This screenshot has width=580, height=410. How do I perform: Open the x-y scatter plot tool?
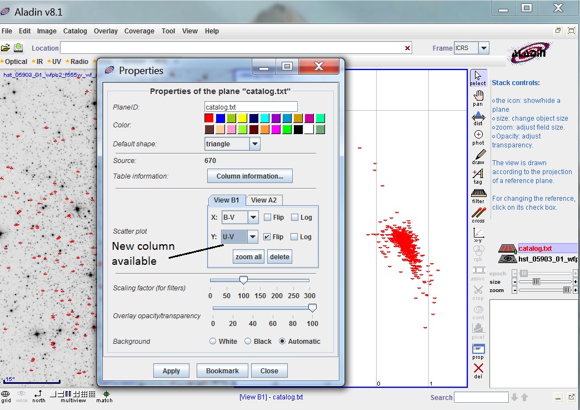pos(478,235)
